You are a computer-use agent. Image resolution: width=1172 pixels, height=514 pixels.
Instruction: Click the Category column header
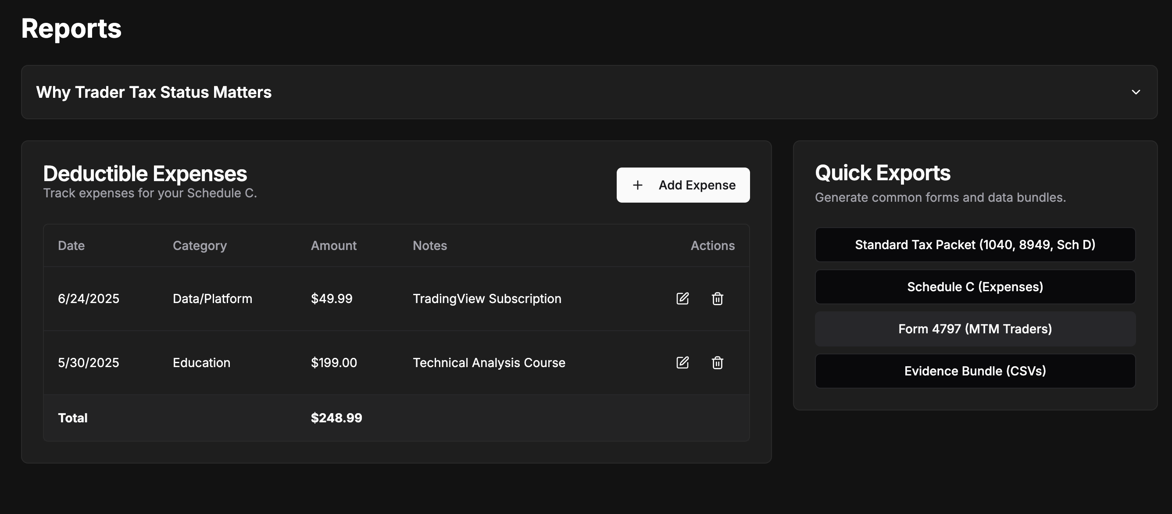point(200,246)
